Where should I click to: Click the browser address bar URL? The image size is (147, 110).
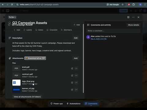[39, 5]
